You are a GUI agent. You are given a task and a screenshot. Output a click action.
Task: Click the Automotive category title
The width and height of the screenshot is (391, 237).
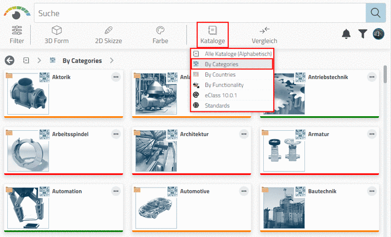pyautogui.click(x=195, y=191)
